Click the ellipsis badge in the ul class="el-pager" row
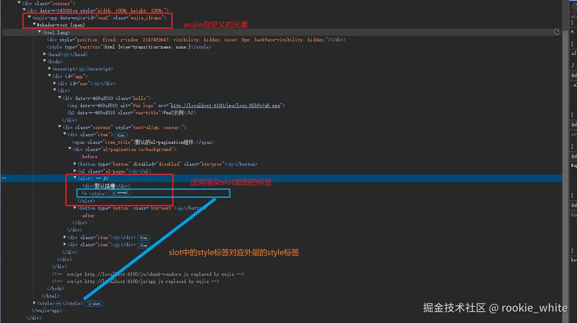 click(x=134, y=172)
